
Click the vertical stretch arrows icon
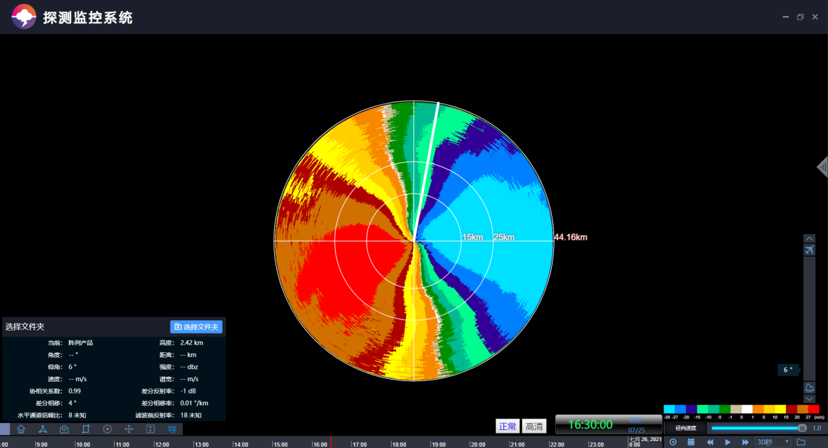tap(150, 429)
